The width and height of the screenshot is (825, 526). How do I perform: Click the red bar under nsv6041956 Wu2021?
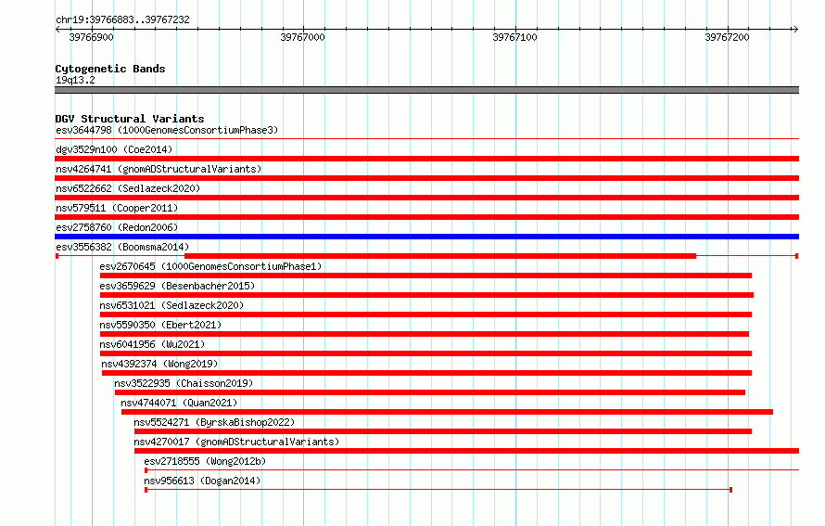pyautogui.click(x=425, y=353)
